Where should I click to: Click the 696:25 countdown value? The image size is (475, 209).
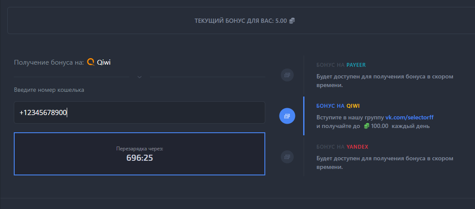point(140,158)
